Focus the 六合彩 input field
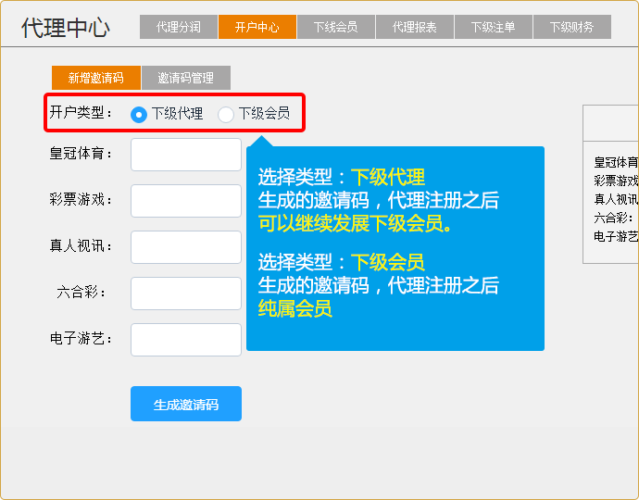Screen dimensions: 639x500 185,294
